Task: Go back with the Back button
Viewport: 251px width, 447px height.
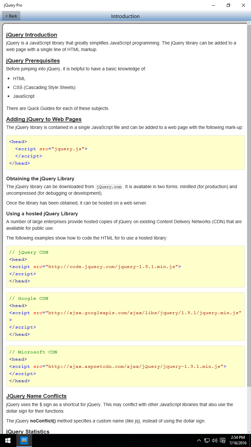Action: [x=11, y=16]
